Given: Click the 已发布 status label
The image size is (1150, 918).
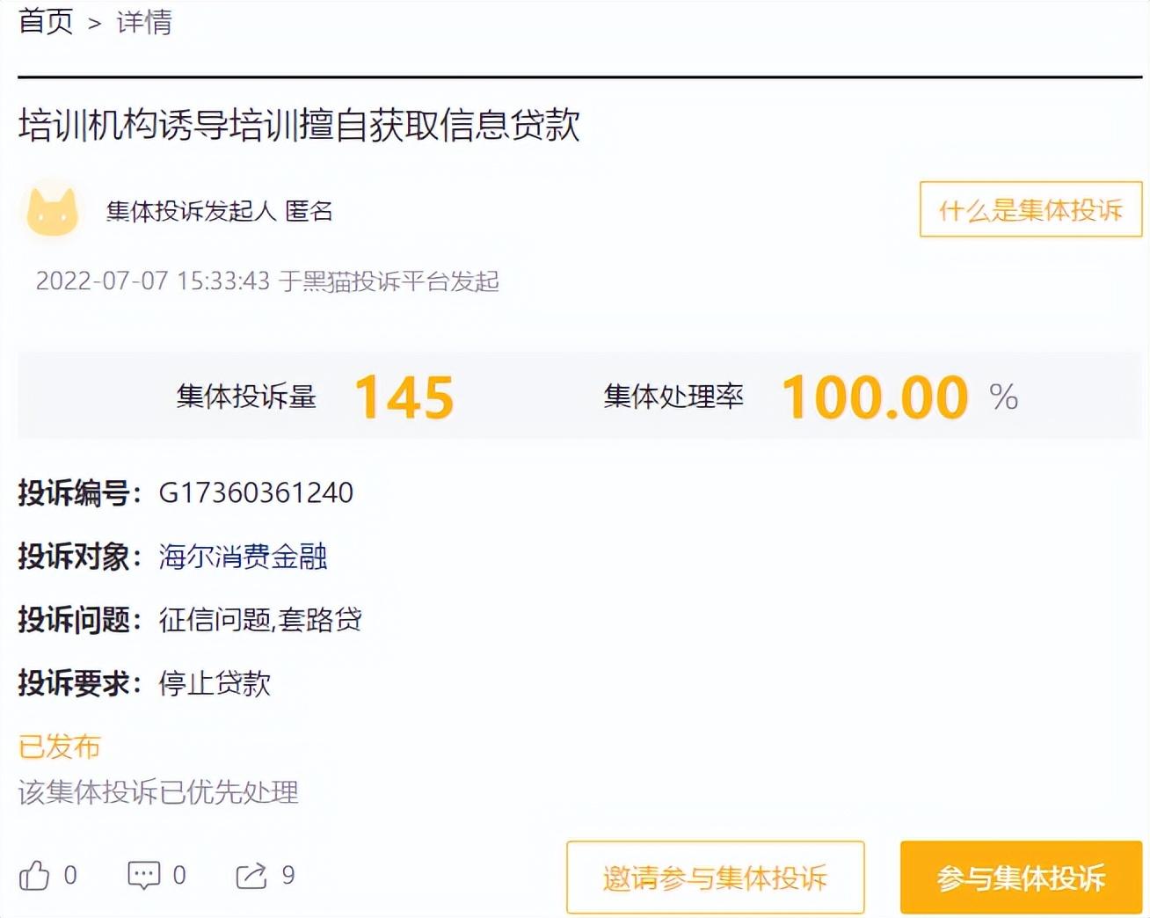Looking at the screenshot, I should point(60,747).
